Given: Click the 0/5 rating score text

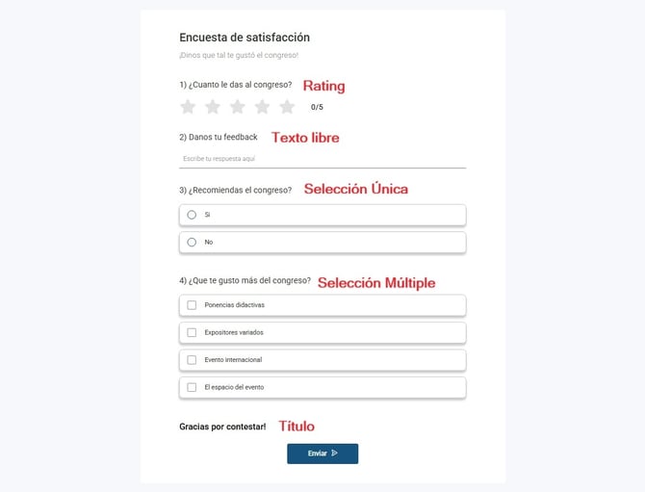Looking at the screenshot, I should 317,108.
